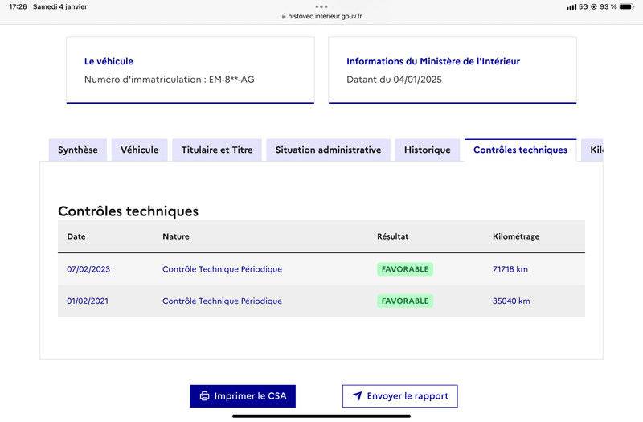
Task: Click the FAVORABLE badge for 2023 inspection
Action: pos(405,269)
